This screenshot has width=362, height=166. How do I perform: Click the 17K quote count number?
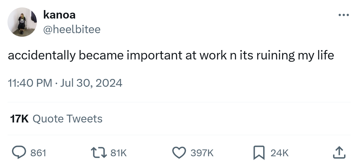click(19, 119)
